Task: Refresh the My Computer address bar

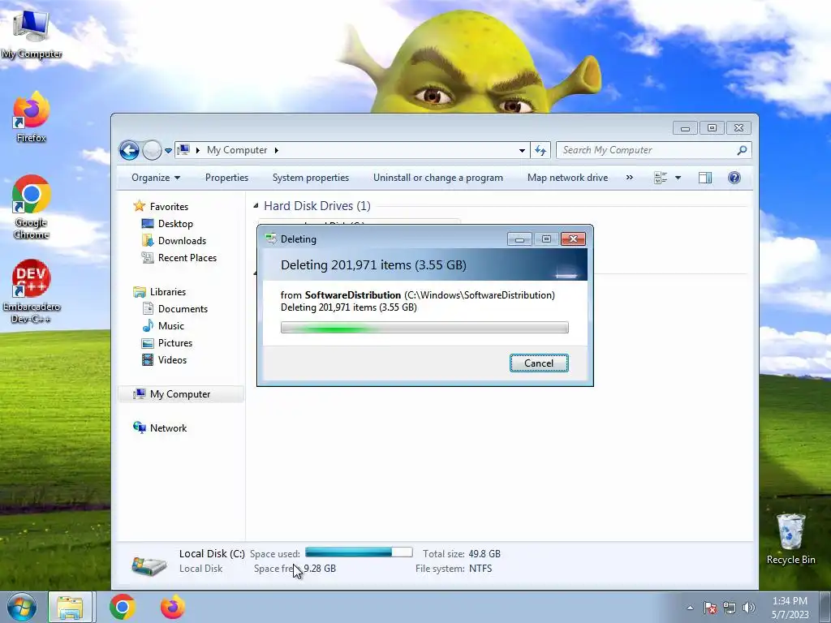Action: (x=540, y=150)
